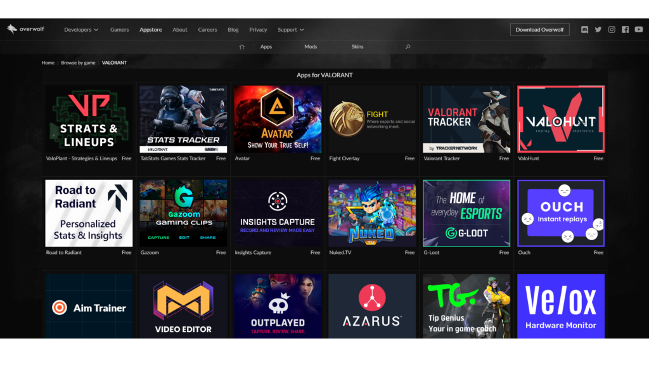Screen dimensions: 649x365
Task: Click the 'Fight Overlay' app title
Action: [x=344, y=158]
